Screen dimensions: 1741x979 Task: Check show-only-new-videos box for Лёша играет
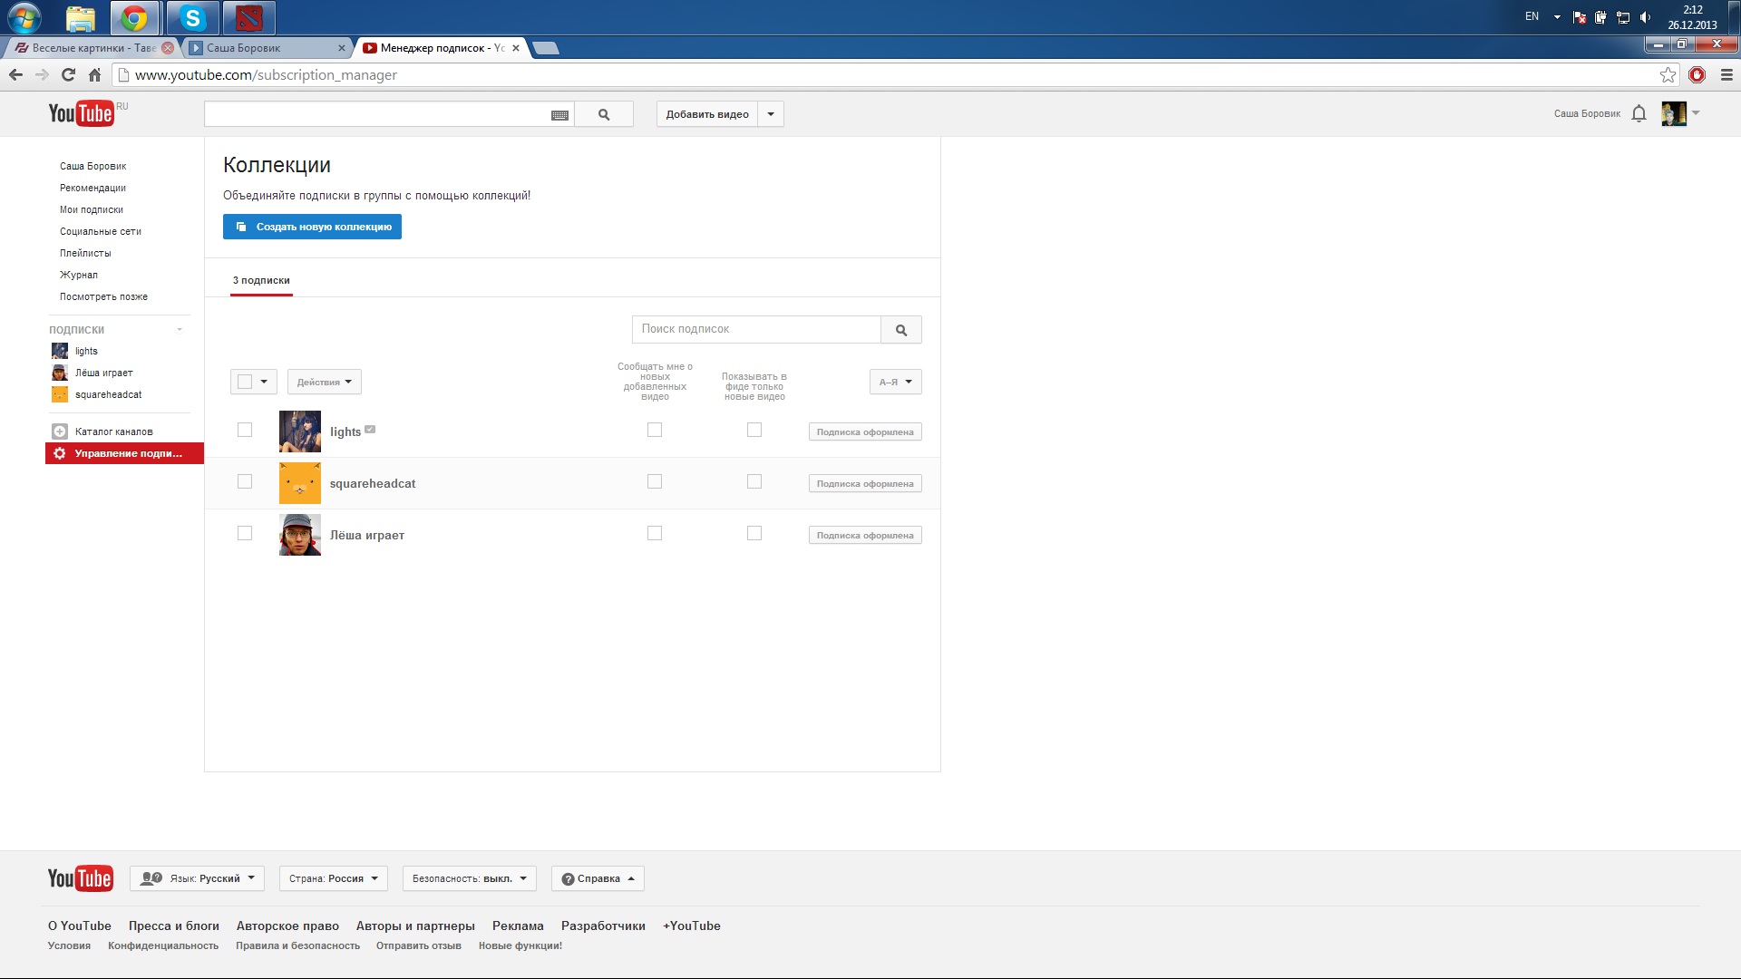(x=754, y=533)
